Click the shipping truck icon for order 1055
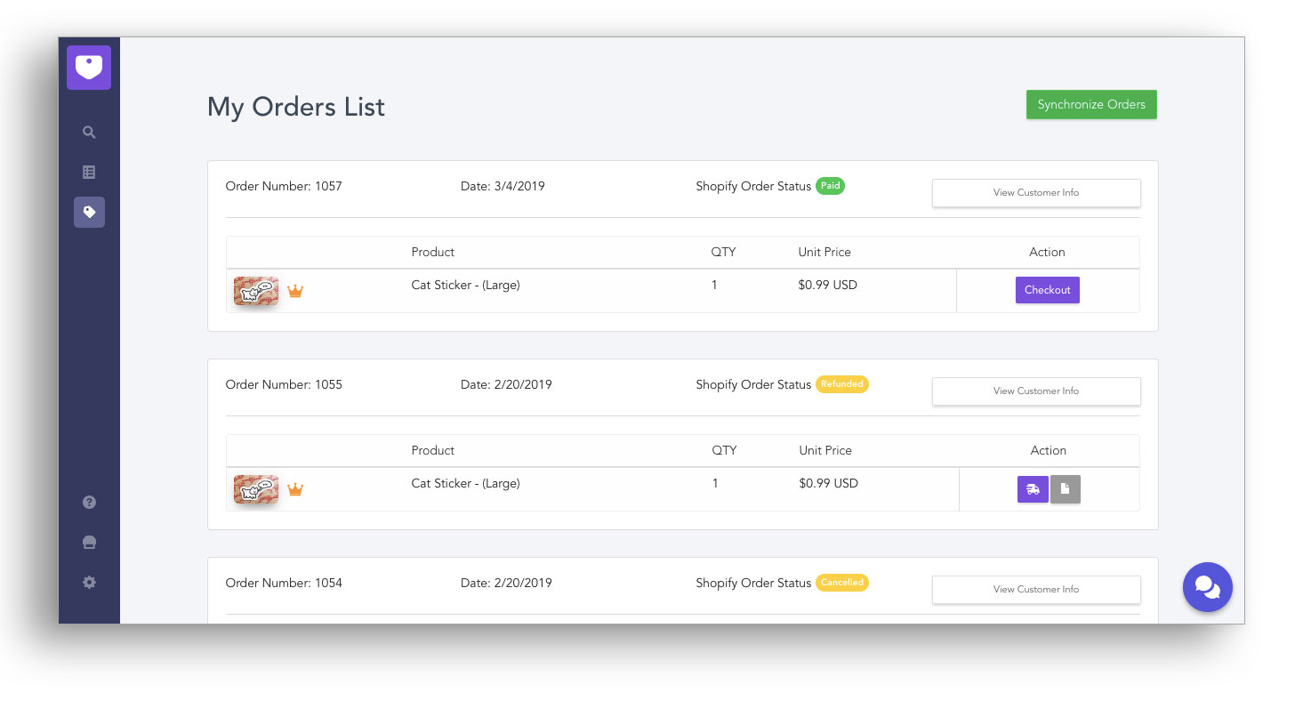The height and width of the screenshot is (701, 1303). (x=1033, y=489)
